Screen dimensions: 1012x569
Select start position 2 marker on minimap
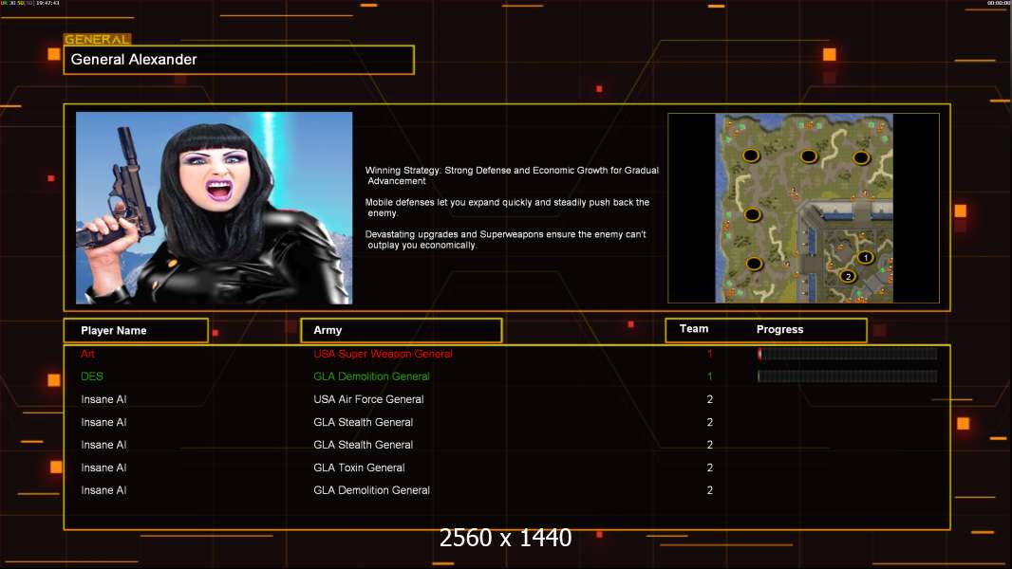click(848, 277)
